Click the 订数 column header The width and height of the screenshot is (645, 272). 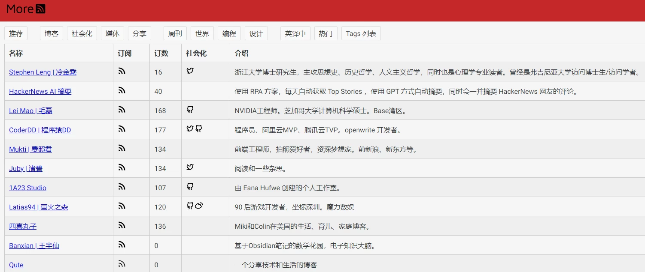pyautogui.click(x=161, y=54)
